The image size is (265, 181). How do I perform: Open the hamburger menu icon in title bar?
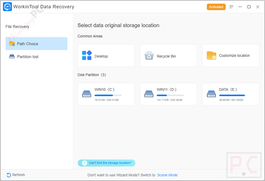point(231,7)
